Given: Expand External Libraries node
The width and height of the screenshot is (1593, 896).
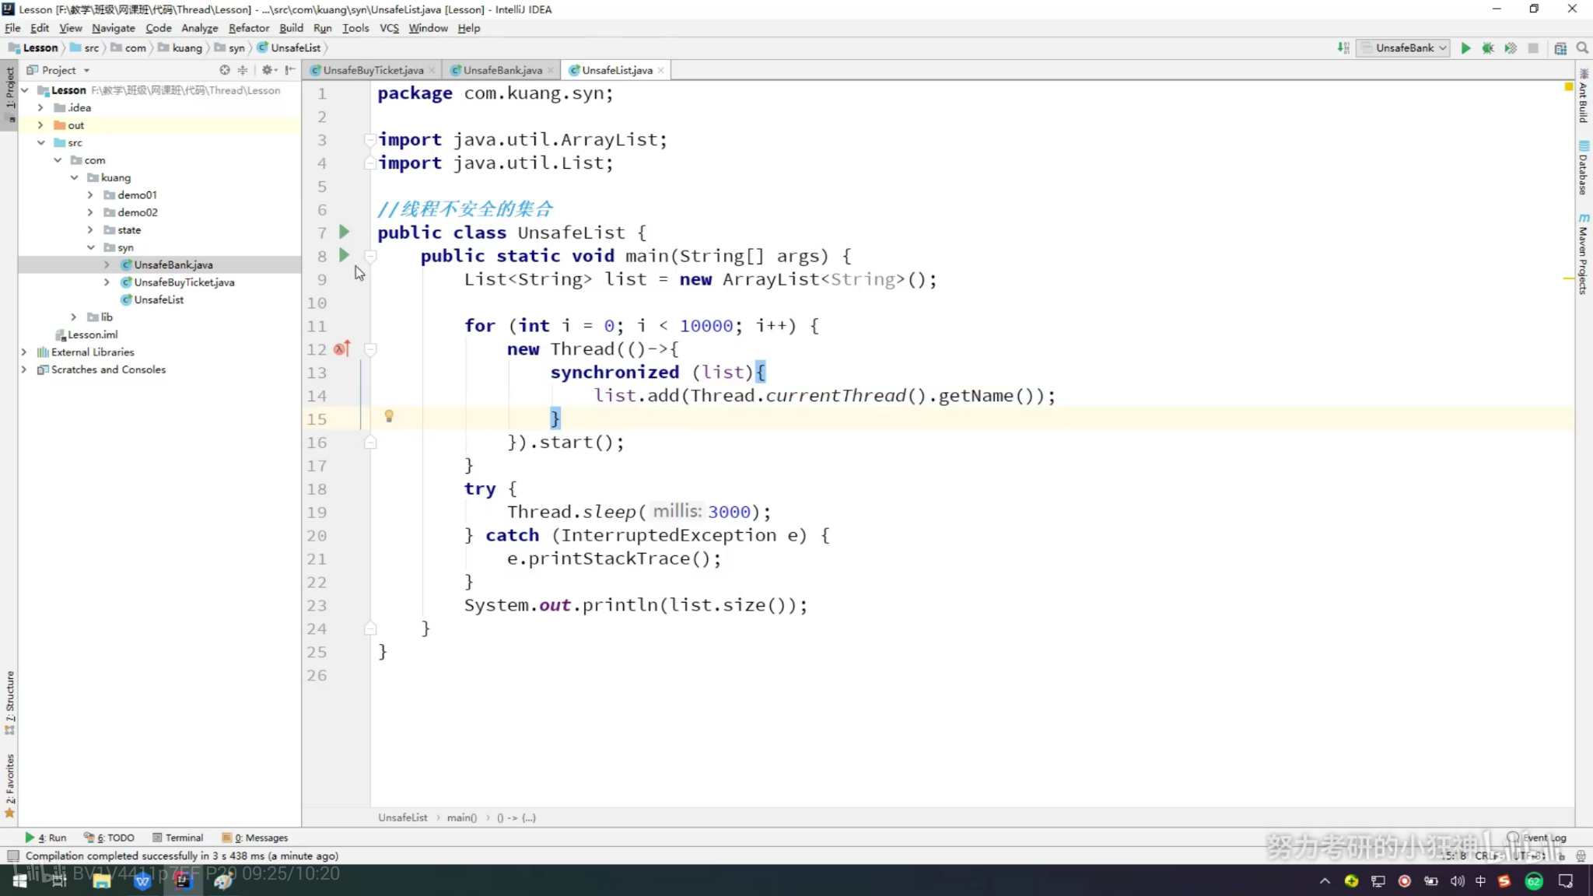Looking at the screenshot, I should tap(24, 352).
